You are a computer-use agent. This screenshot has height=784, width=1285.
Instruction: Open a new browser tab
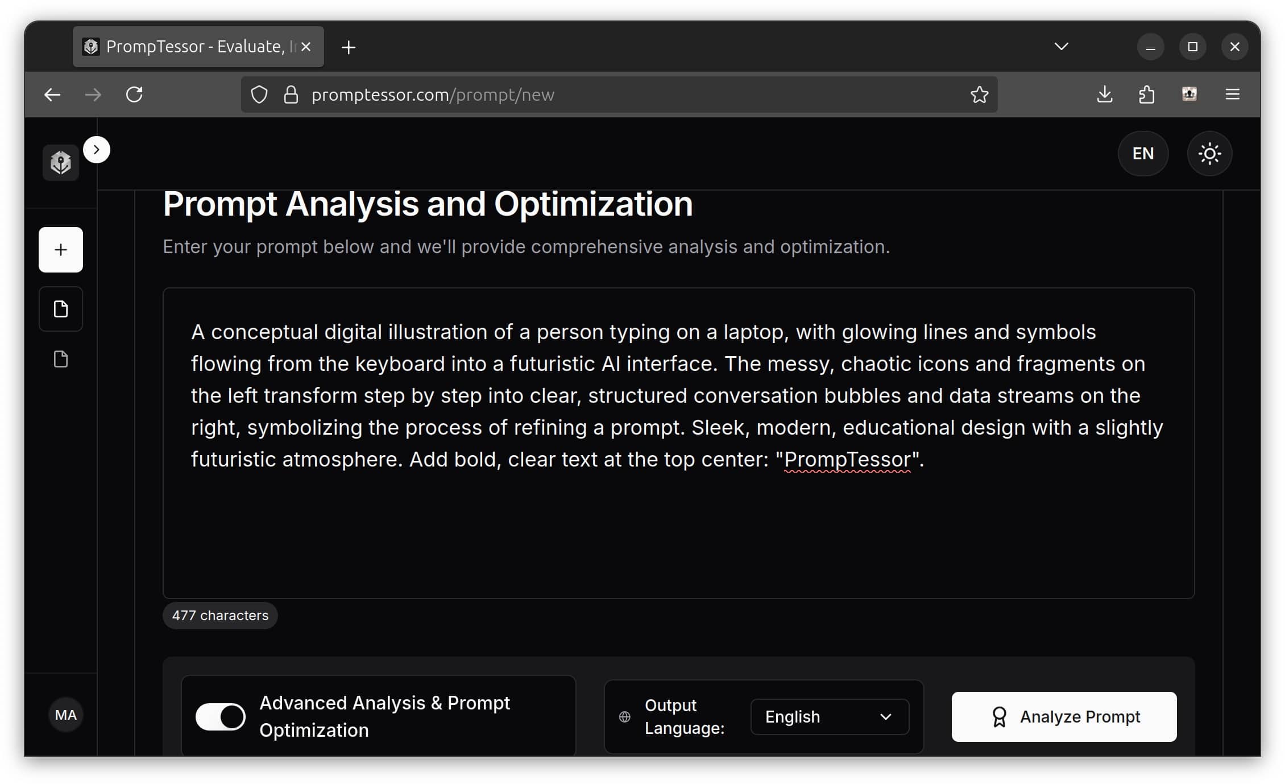(x=349, y=47)
